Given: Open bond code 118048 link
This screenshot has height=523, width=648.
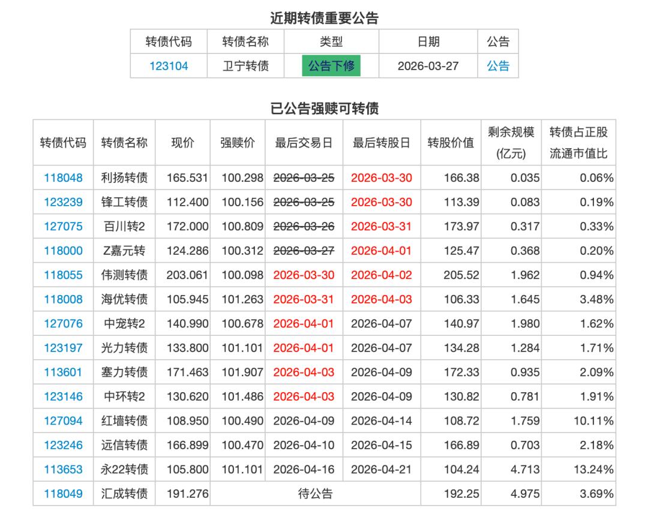Looking at the screenshot, I should pyautogui.click(x=63, y=178).
